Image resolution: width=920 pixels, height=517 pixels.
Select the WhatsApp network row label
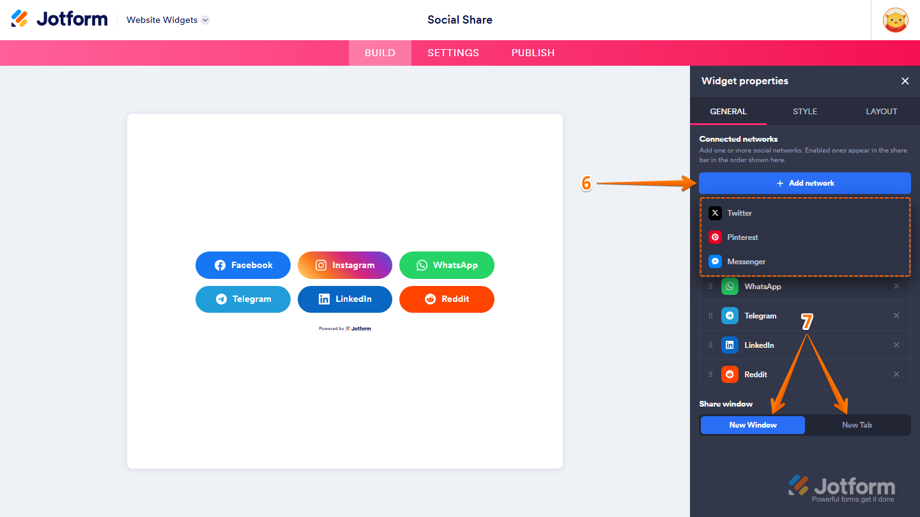[763, 287]
